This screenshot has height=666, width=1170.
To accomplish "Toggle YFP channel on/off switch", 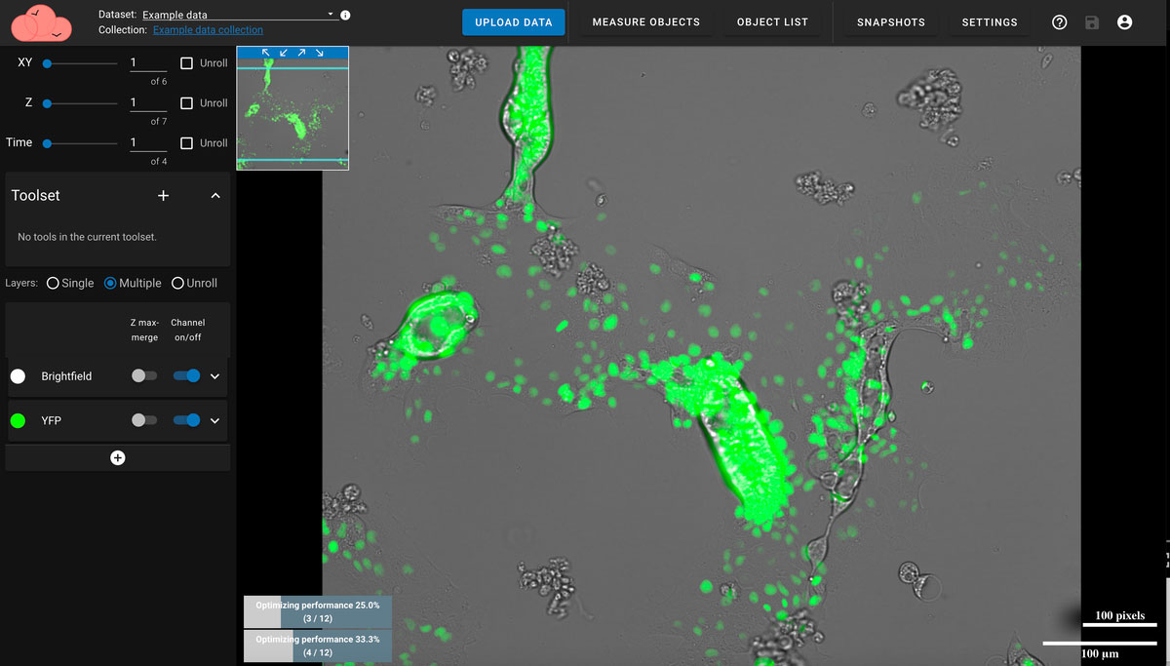I will [186, 420].
